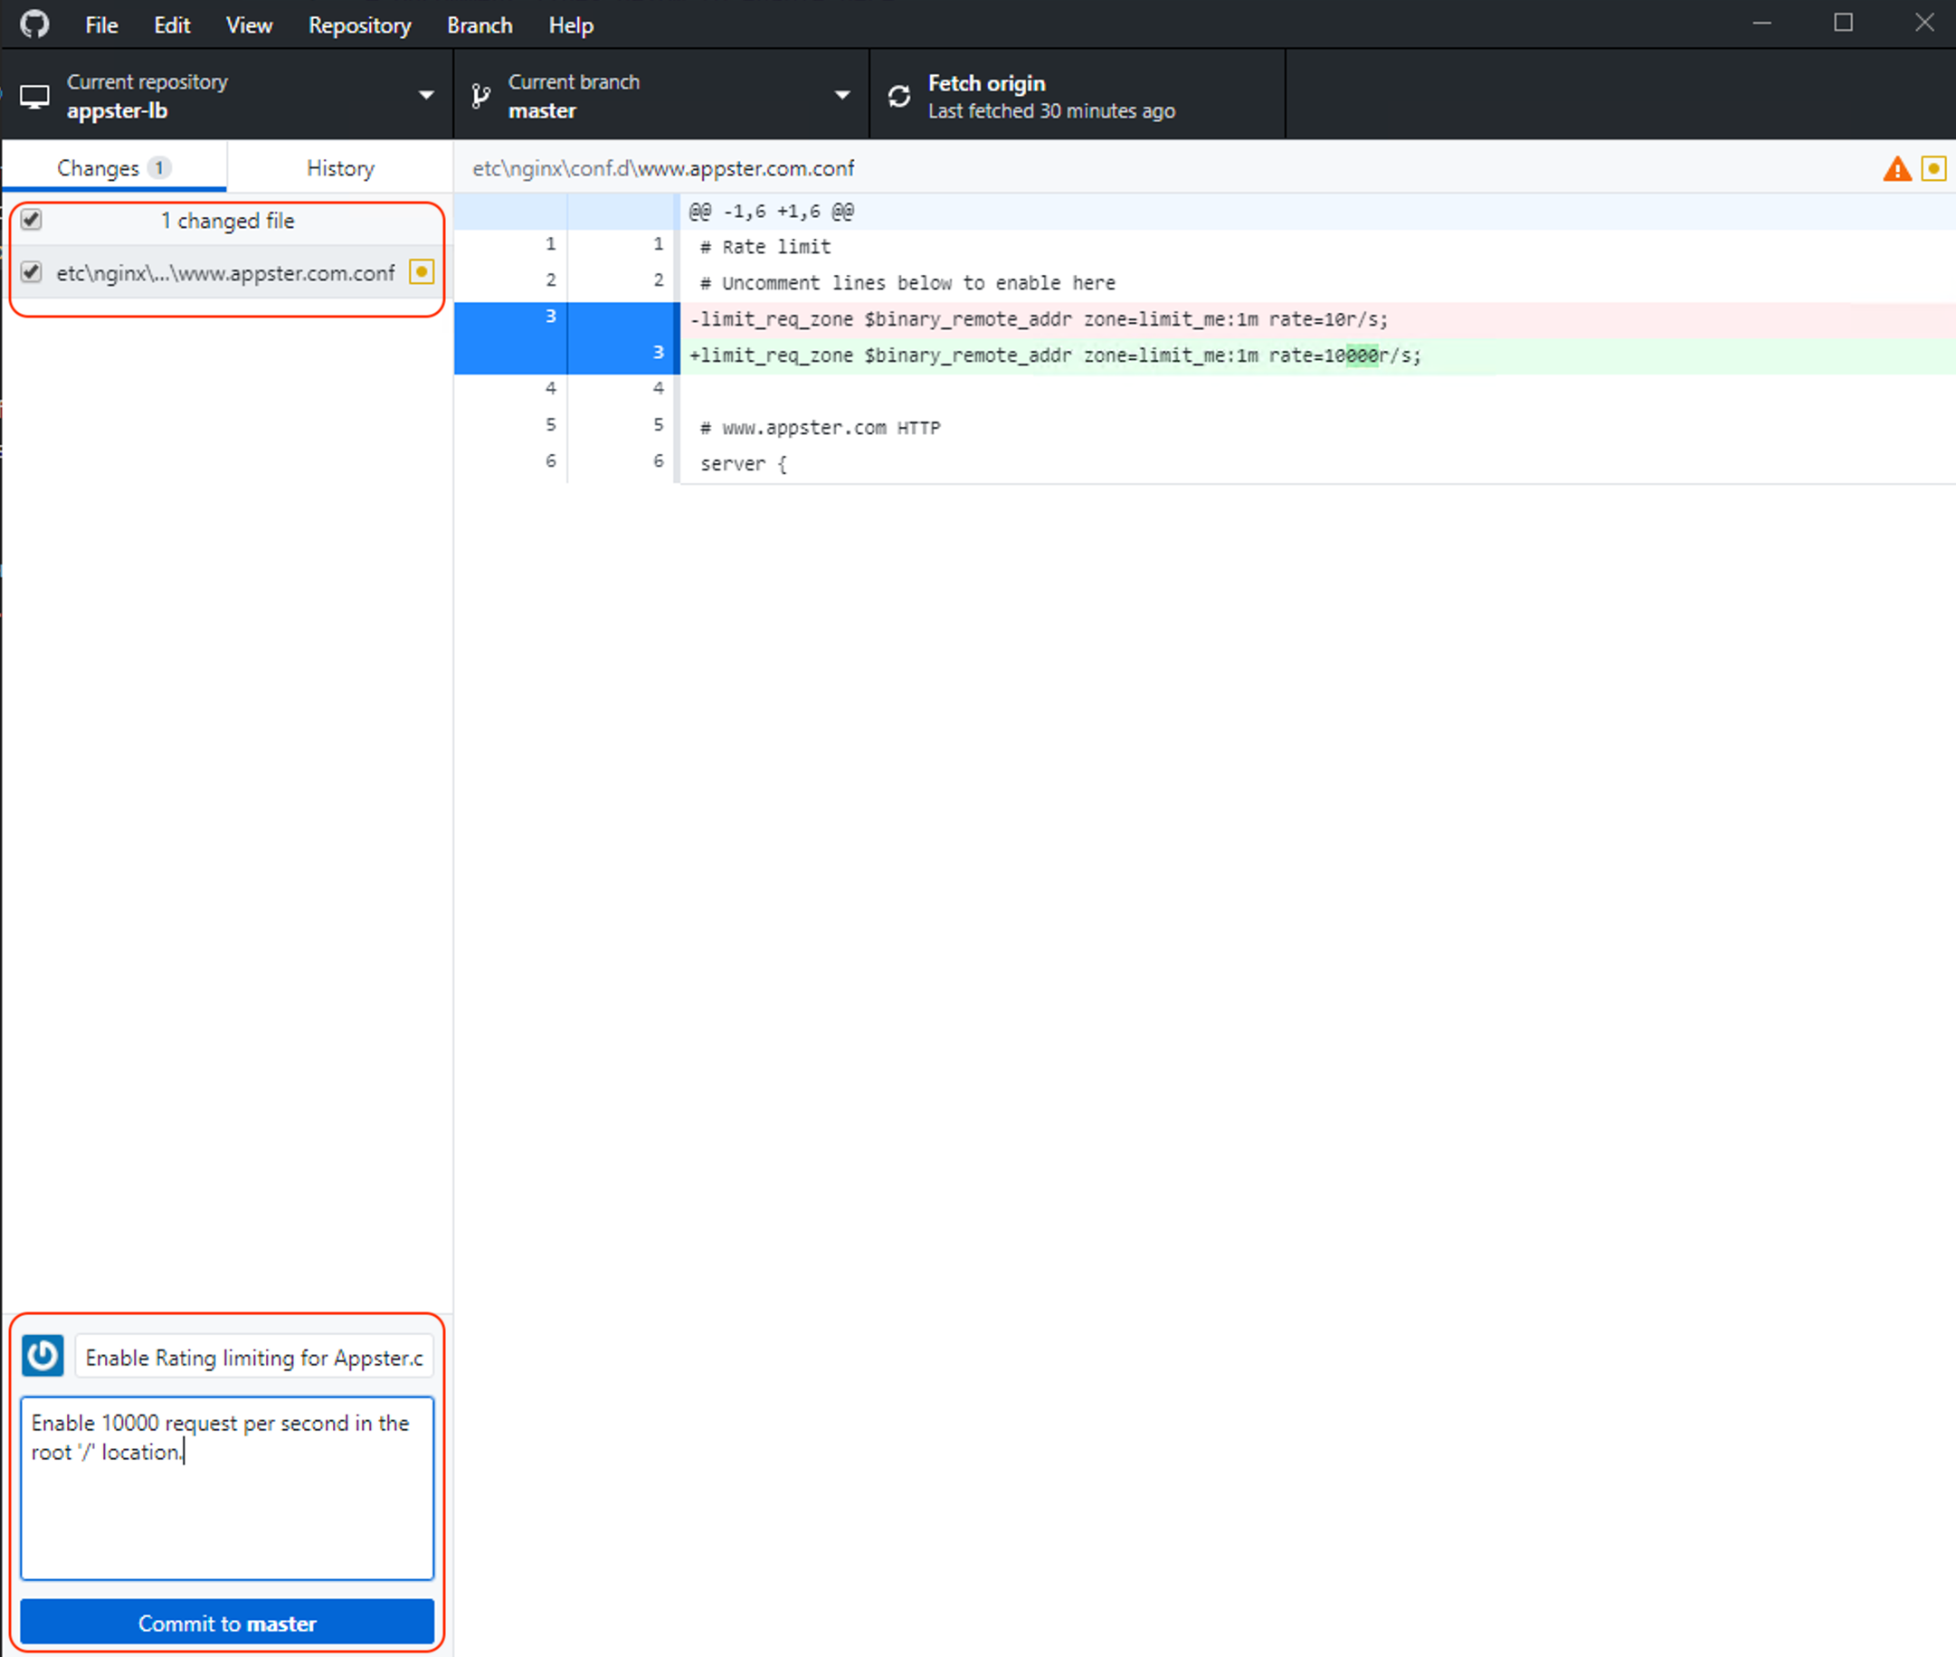Open the Edit menu
The height and width of the screenshot is (1657, 1956).
[x=172, y=25]
